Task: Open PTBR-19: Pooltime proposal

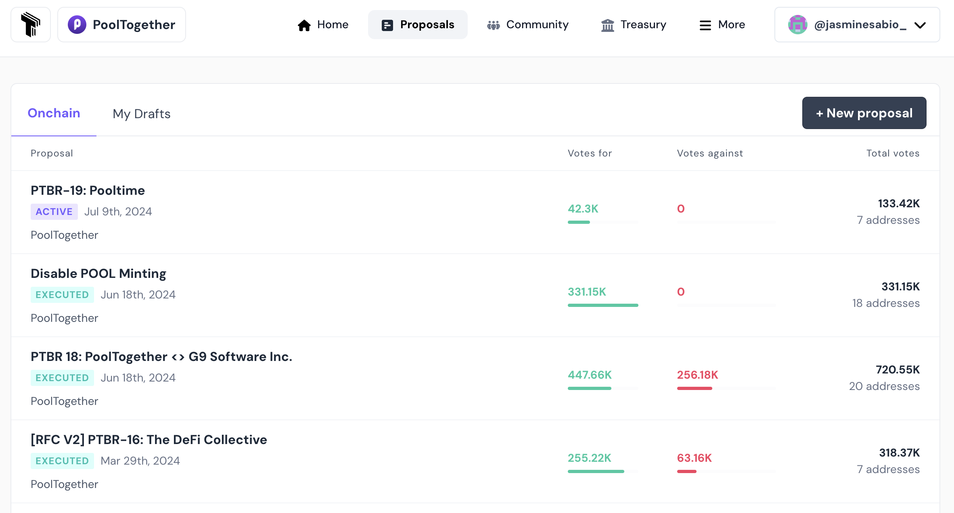Action: click(x=88, y=190)
